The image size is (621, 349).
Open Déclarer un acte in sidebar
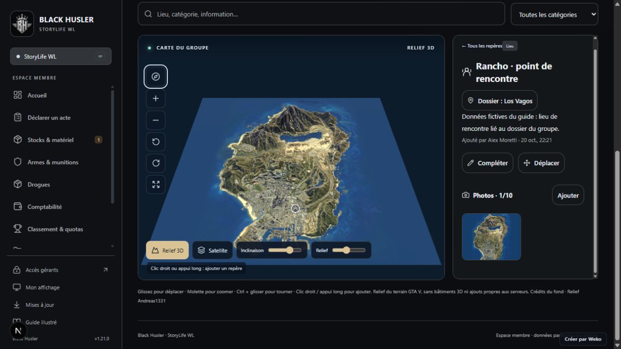(x=60, y=118)
